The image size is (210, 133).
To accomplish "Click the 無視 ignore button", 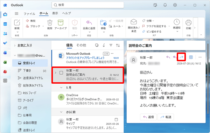I will pyautogui.click(x=31, y=21).
